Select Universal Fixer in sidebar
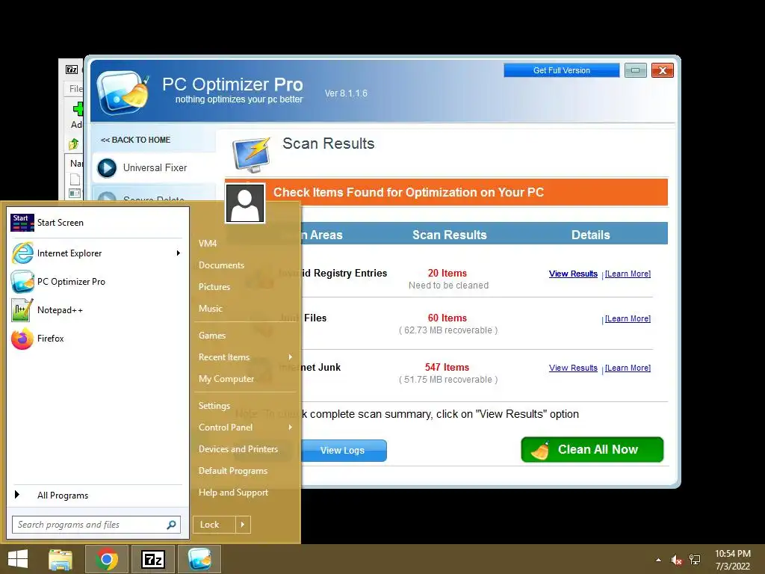Screen dimensions: 765x574 (154, 168)
